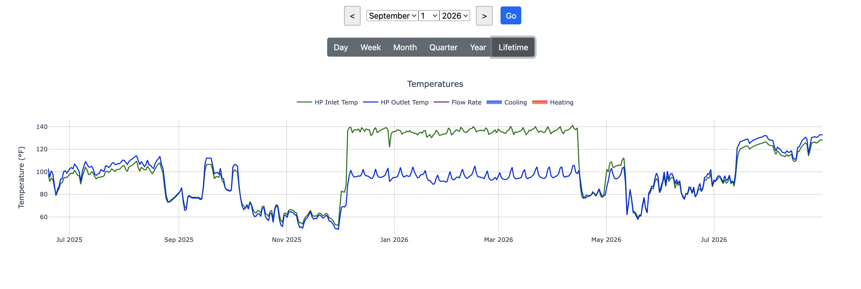
Task: Switch to the Day view tab
Action: coord(341,47)
